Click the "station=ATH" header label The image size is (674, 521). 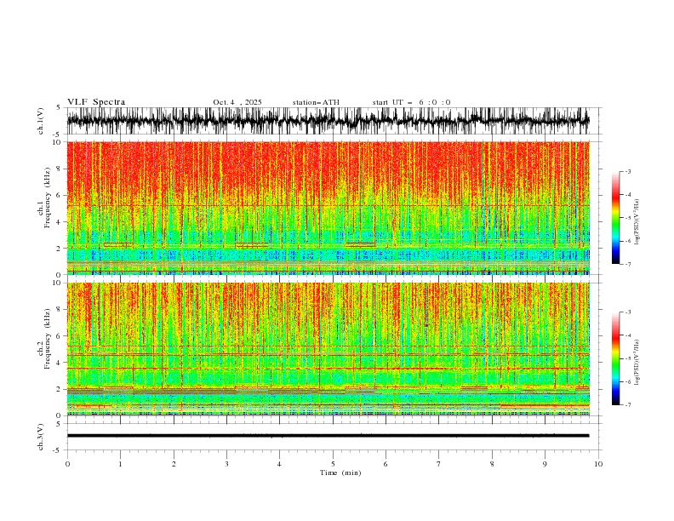coord(316,102)
